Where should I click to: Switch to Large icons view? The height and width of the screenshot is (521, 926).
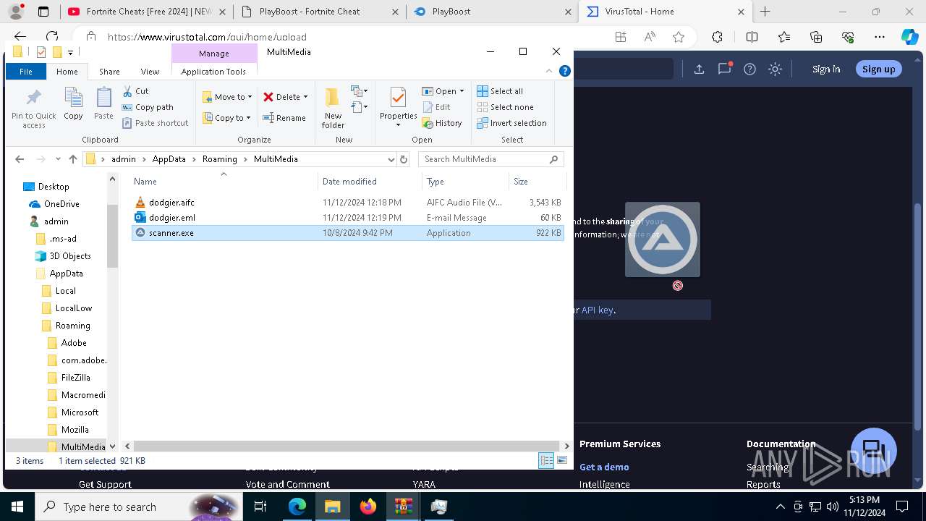point(562,460)
